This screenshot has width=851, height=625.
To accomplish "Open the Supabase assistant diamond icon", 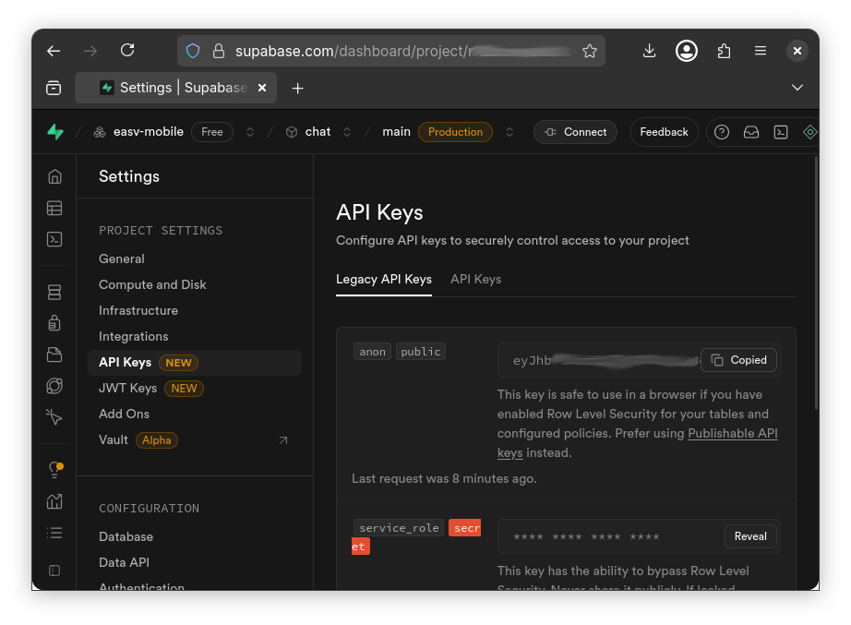I will [809, 132].
